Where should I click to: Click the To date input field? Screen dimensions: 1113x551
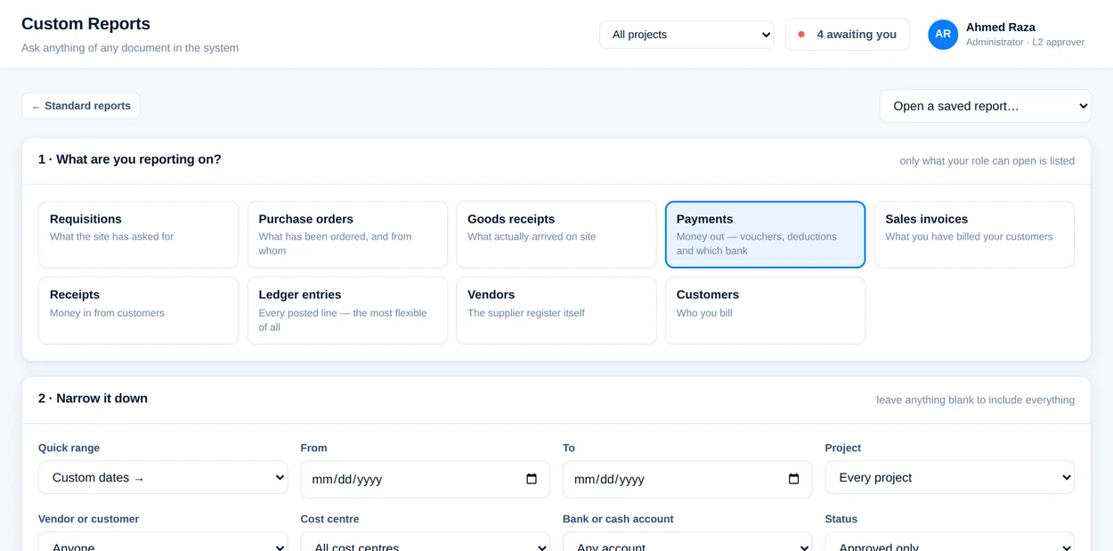coord(687,479)
